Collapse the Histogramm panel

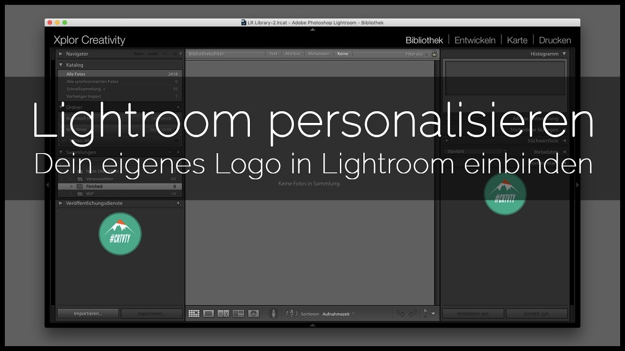(564, 54)
